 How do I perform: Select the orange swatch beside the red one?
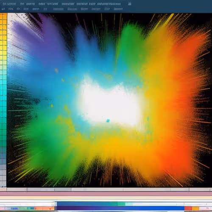195,208
